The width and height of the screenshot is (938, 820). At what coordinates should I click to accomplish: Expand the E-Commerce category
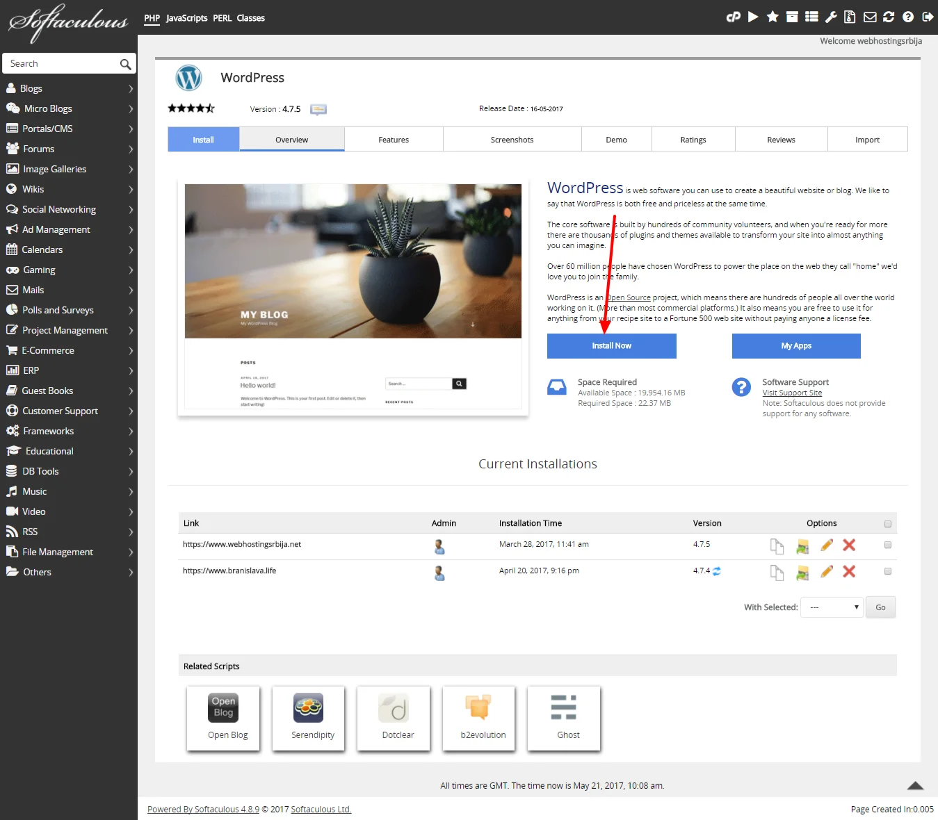click(x=69, y=350)
